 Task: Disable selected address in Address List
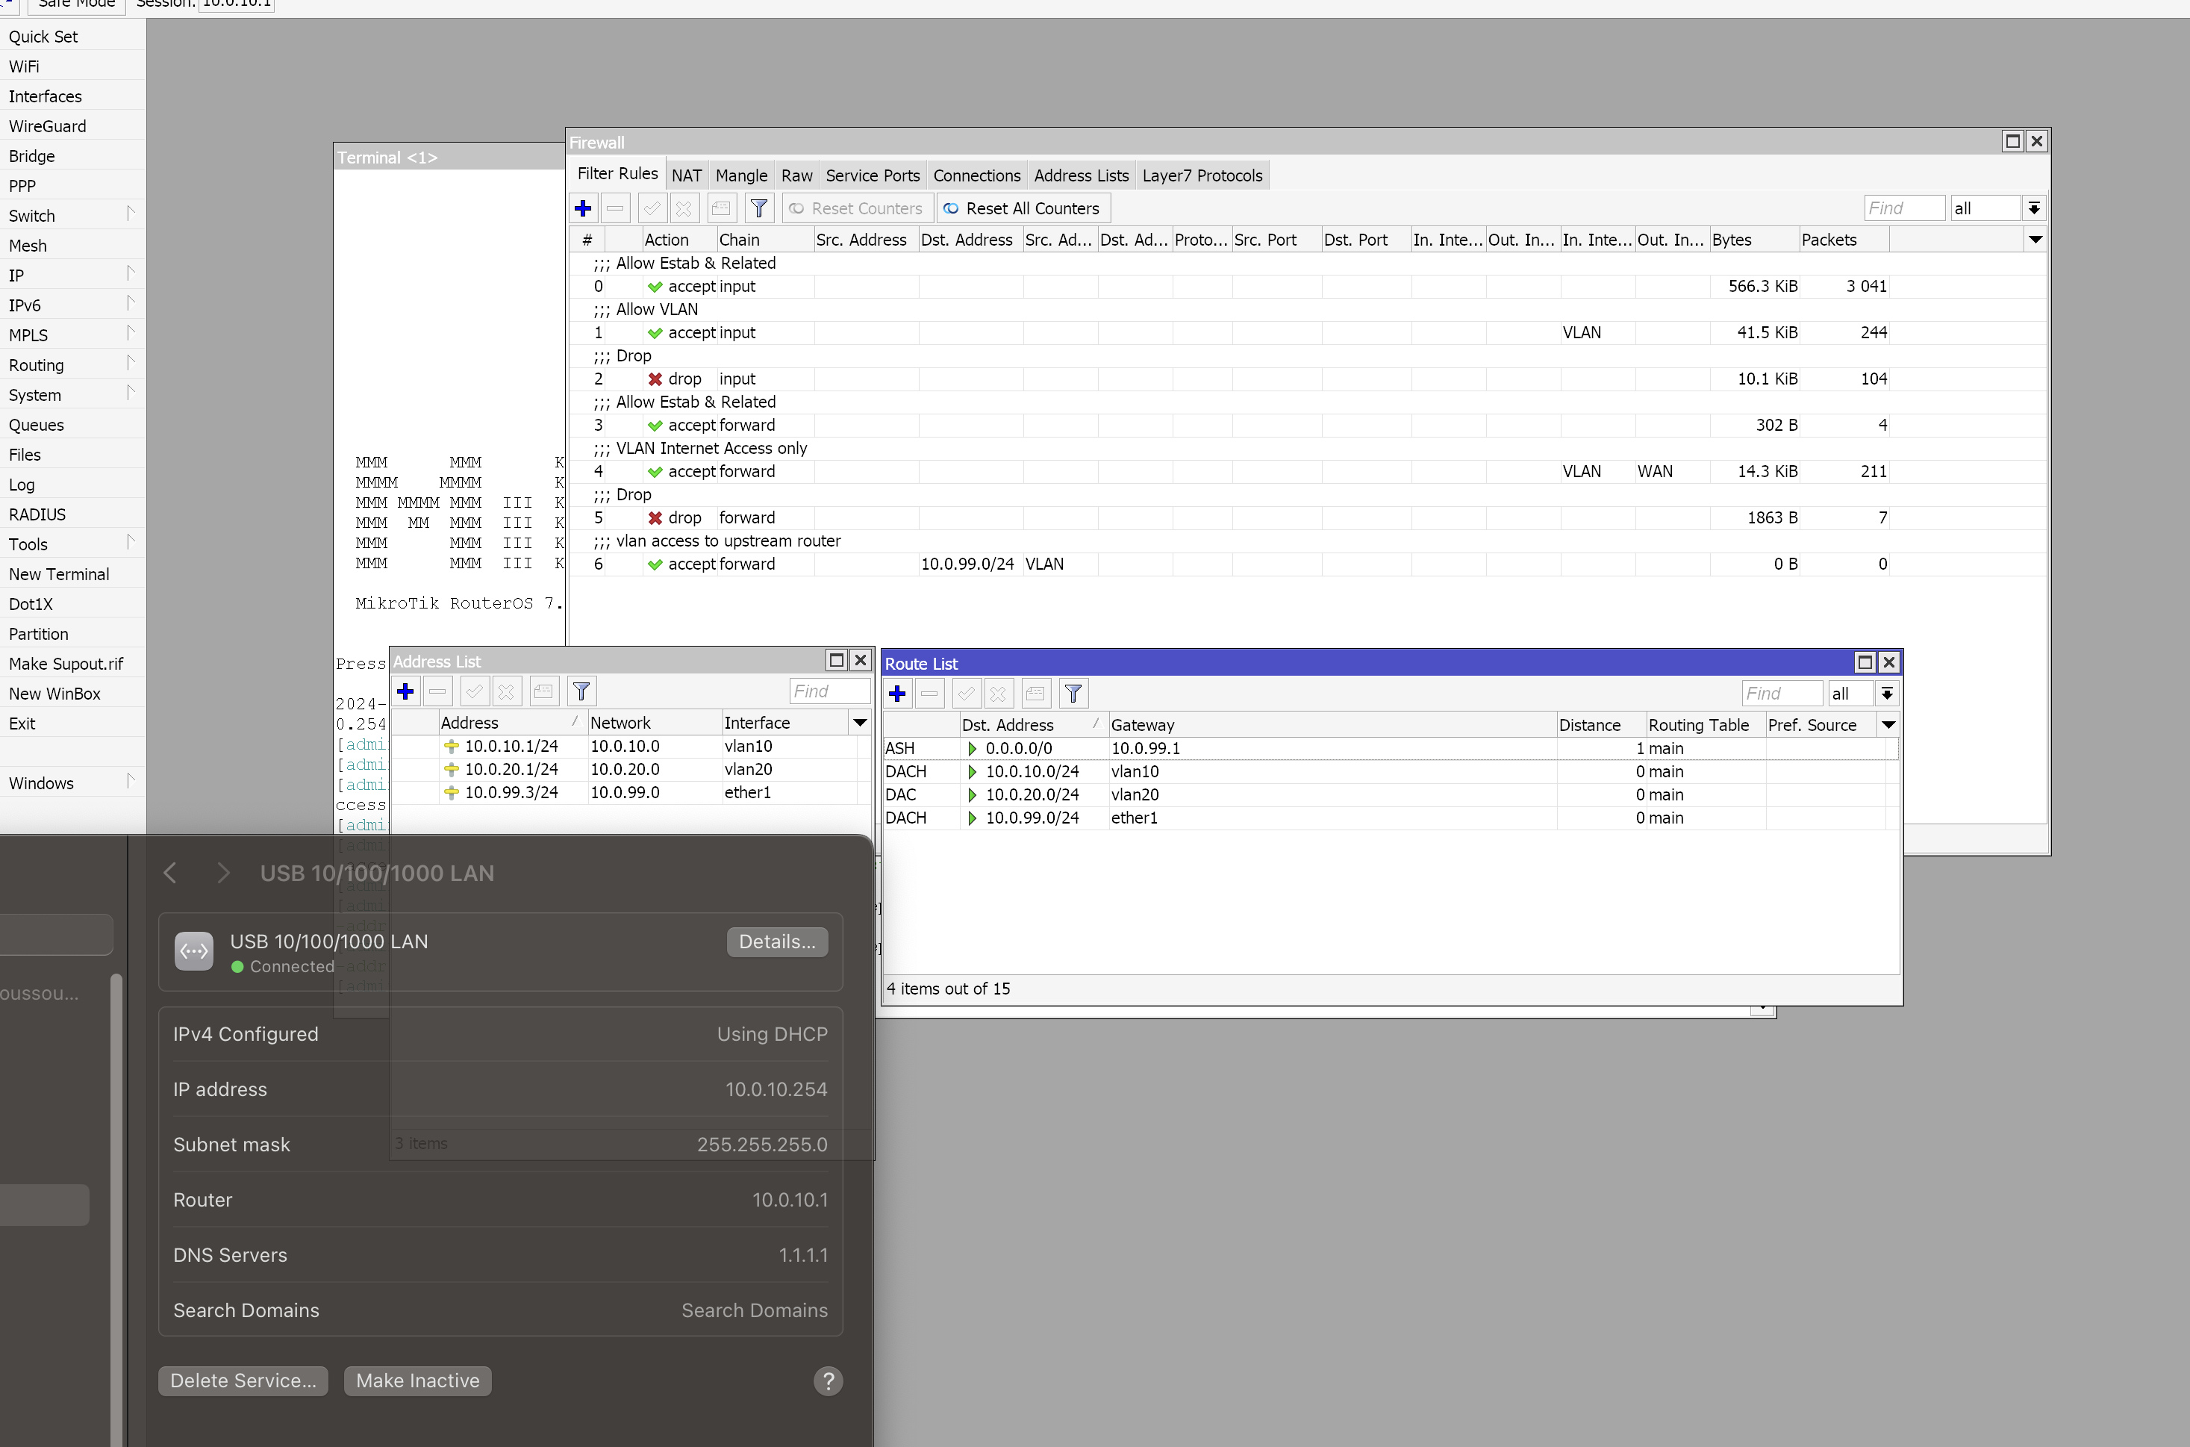[507, 691]
